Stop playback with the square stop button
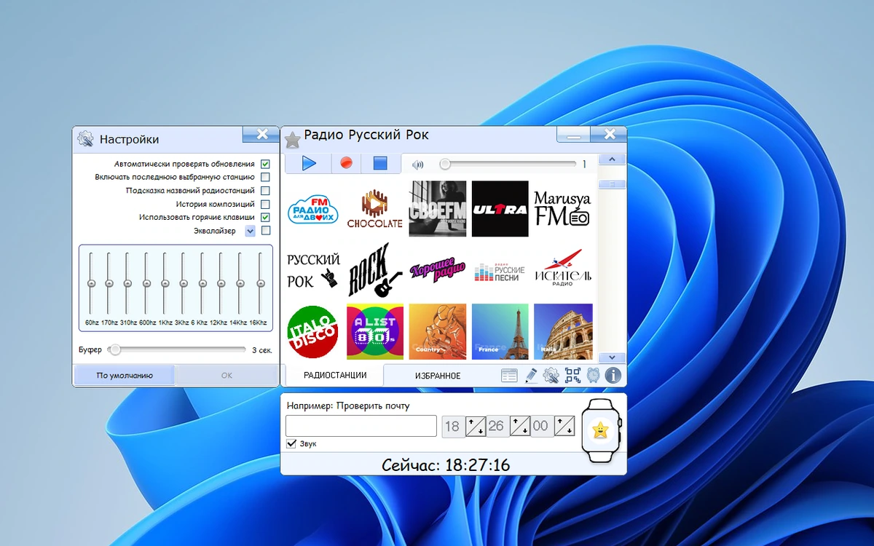 click(x=381, y=164)
